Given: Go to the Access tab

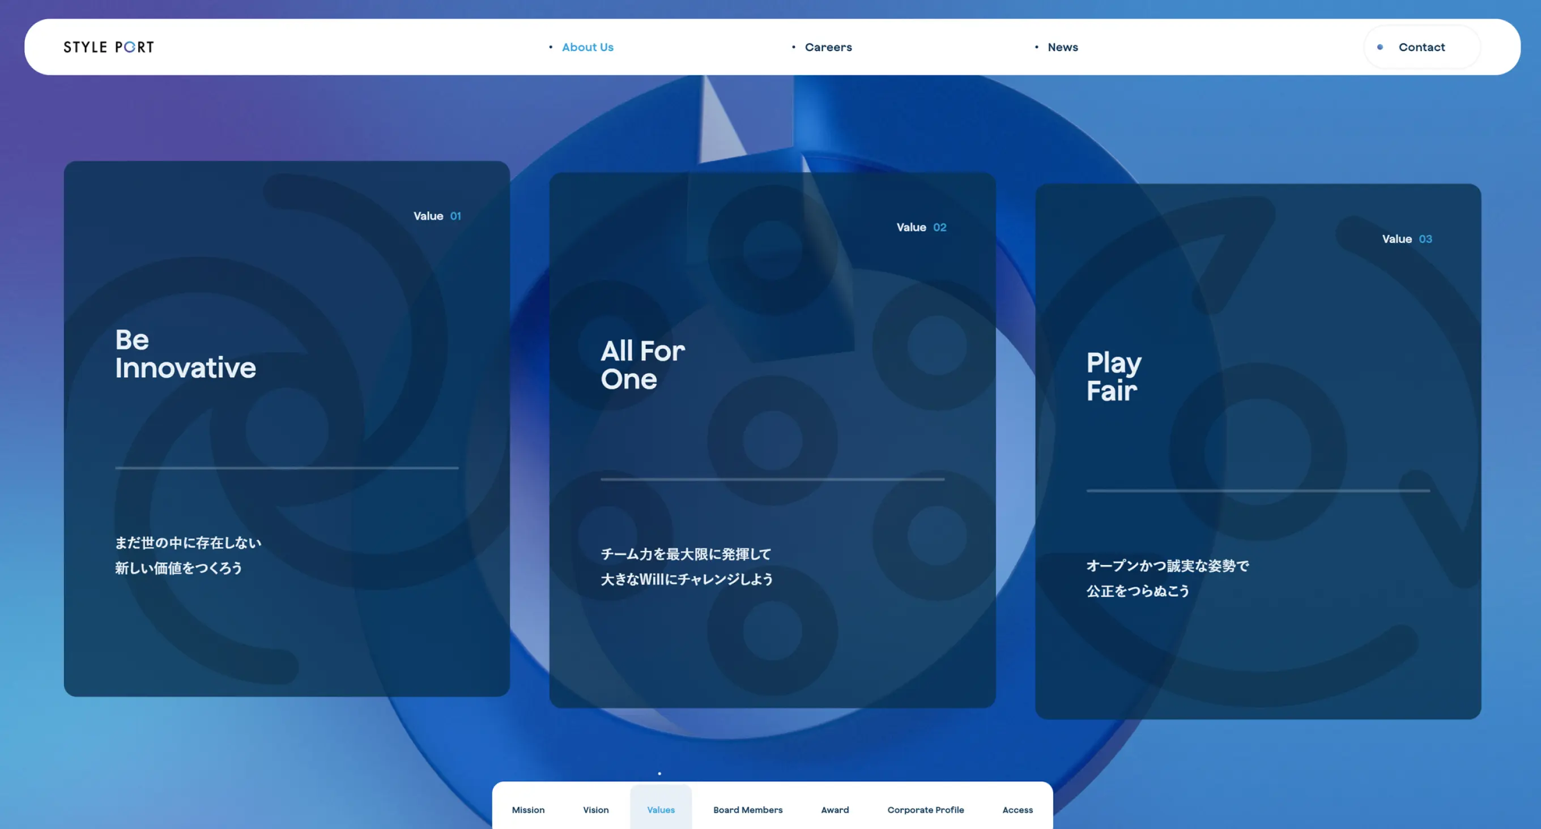Looking at the screenshot, I should (x=1017, y=809).
